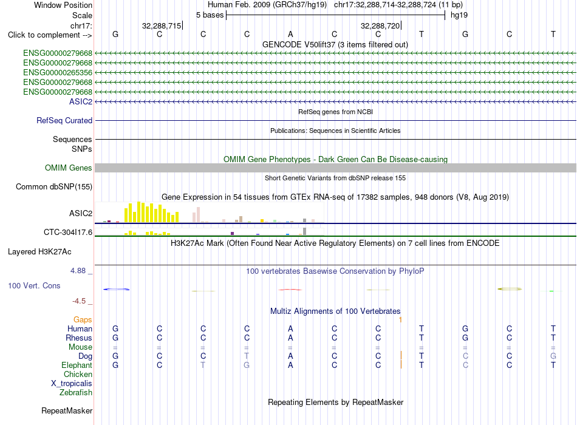The width and height of the screenshot is (577, 425).
Task: Open 'Repeating Elements by RepeatMasker' track title
Action: coord(335,402)
